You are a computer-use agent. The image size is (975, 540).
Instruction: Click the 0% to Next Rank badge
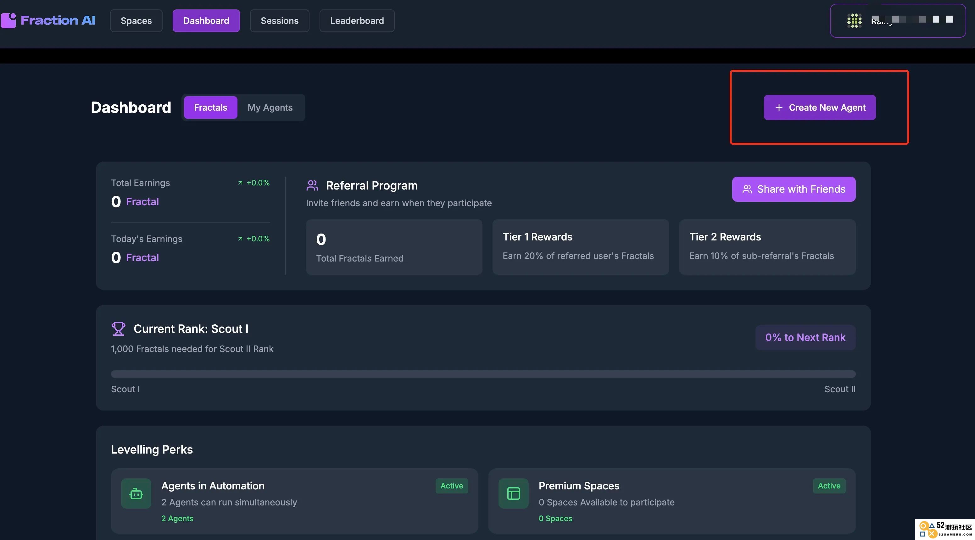tap(805, 337)
